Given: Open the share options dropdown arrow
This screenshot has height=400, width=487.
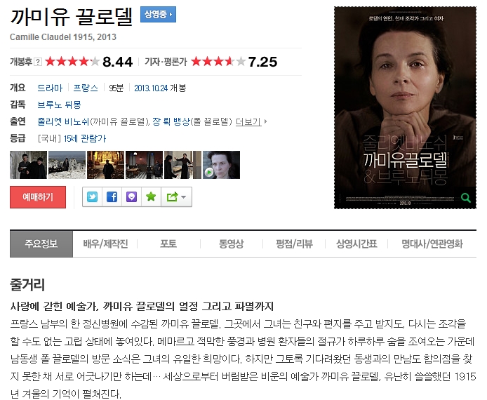Looking at the screenshot, I should coord(176,197).
